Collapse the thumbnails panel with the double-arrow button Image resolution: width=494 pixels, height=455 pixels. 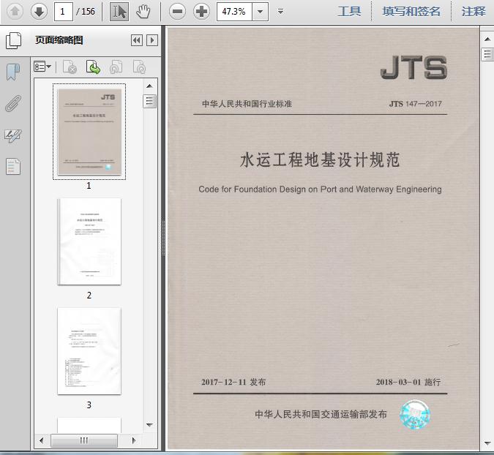pos(136,40)
